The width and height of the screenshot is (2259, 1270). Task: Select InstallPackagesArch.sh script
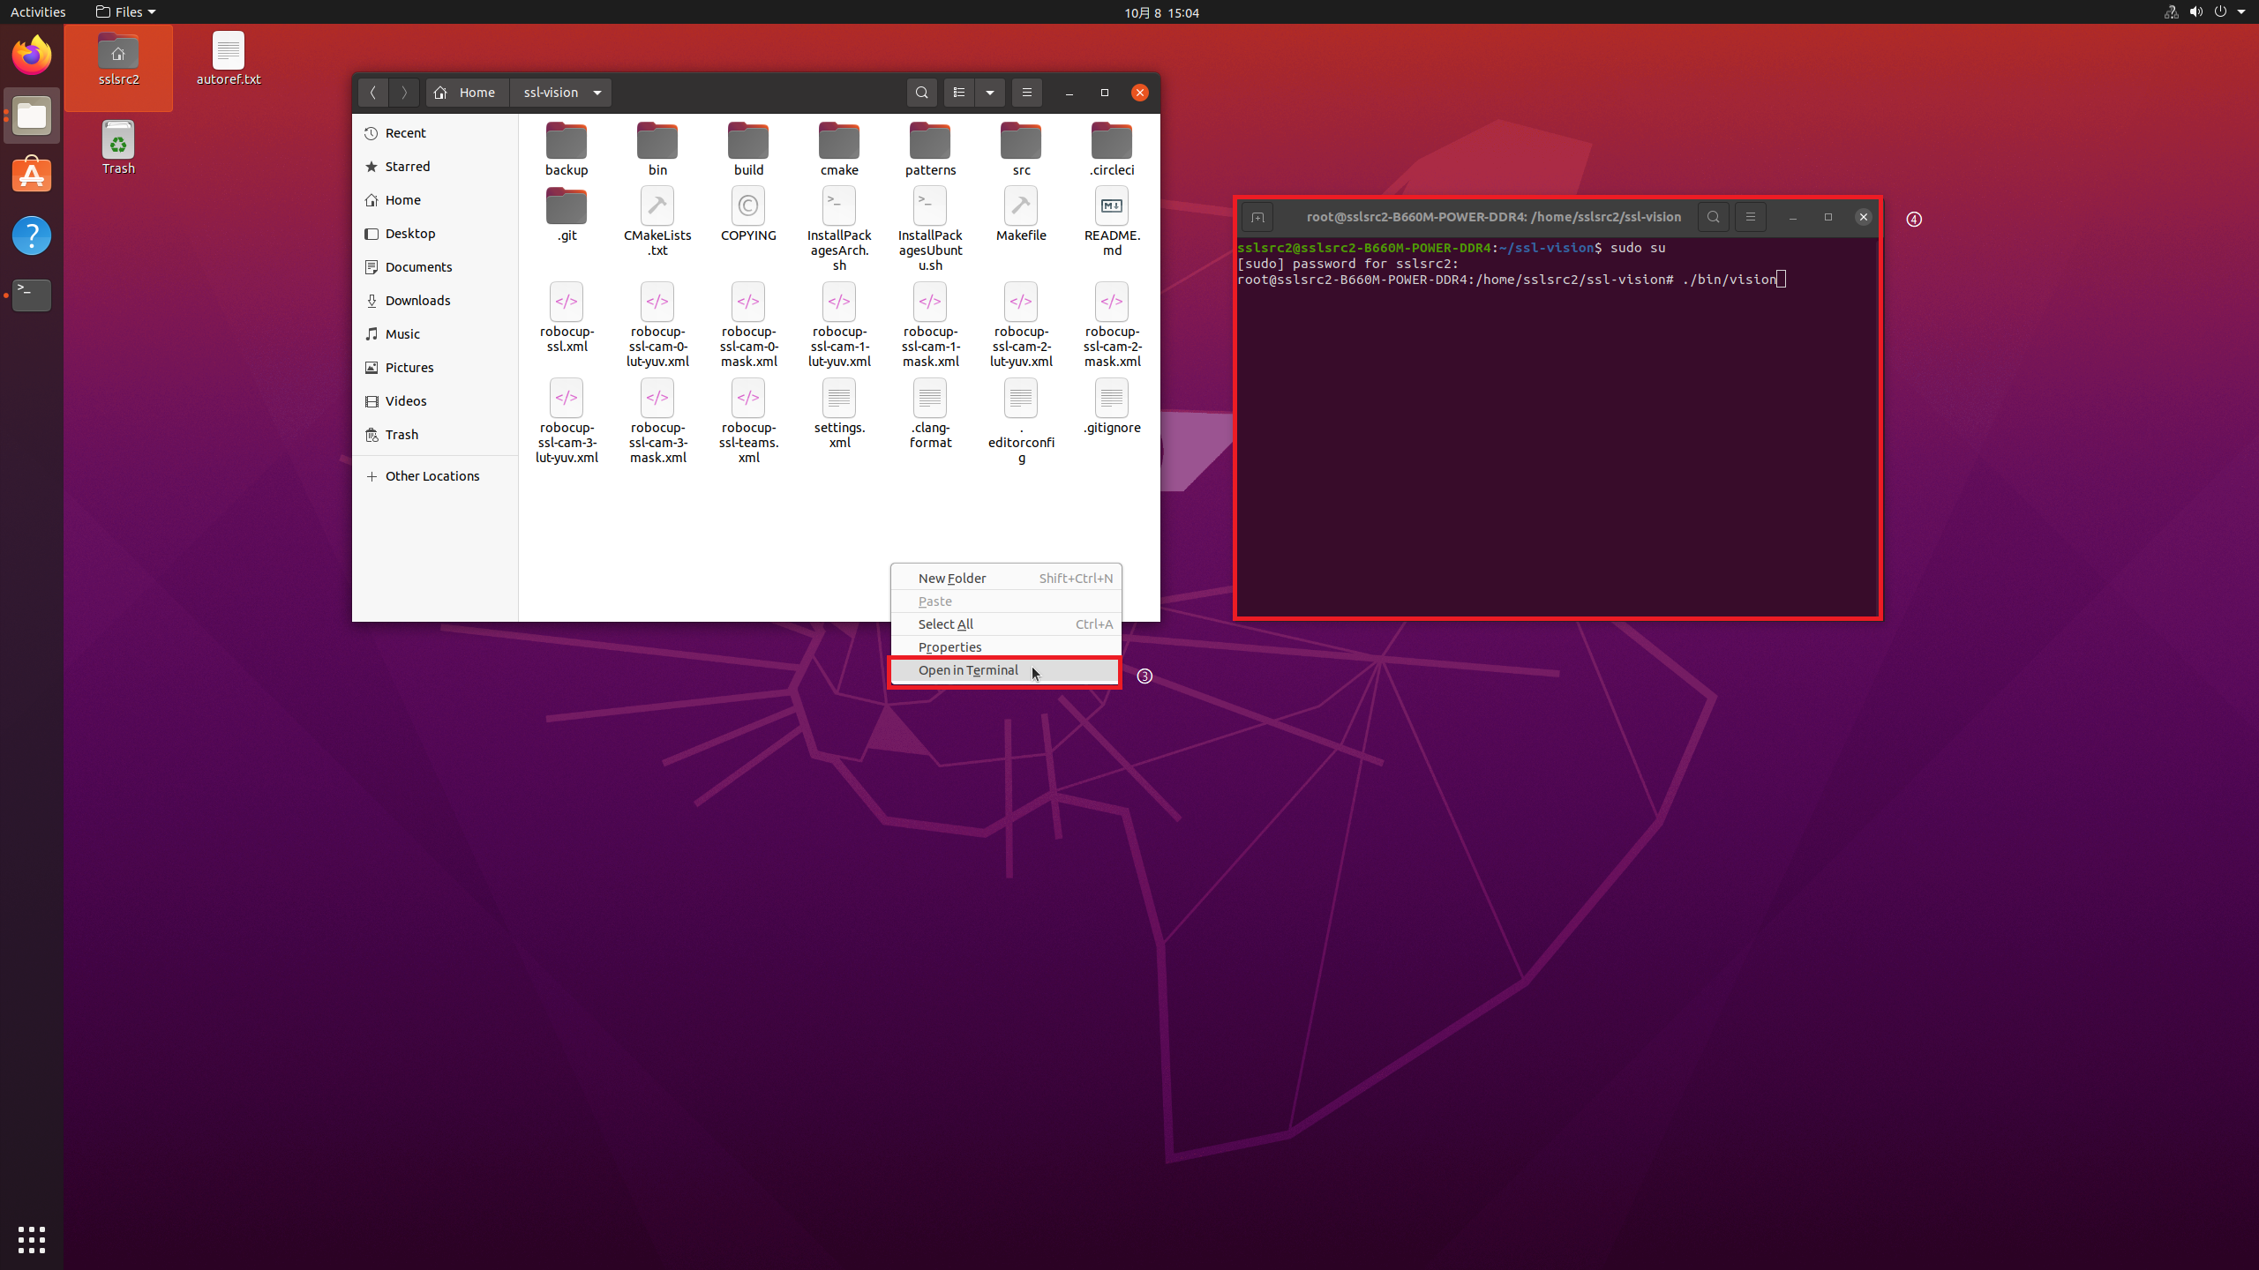(x=839, y=229)
